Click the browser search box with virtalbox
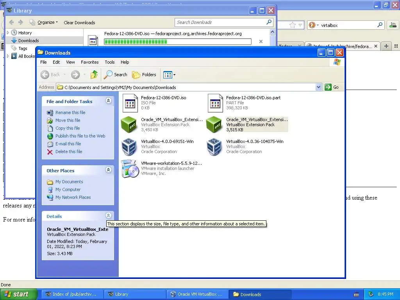400x300 pixels. point(348,25)
